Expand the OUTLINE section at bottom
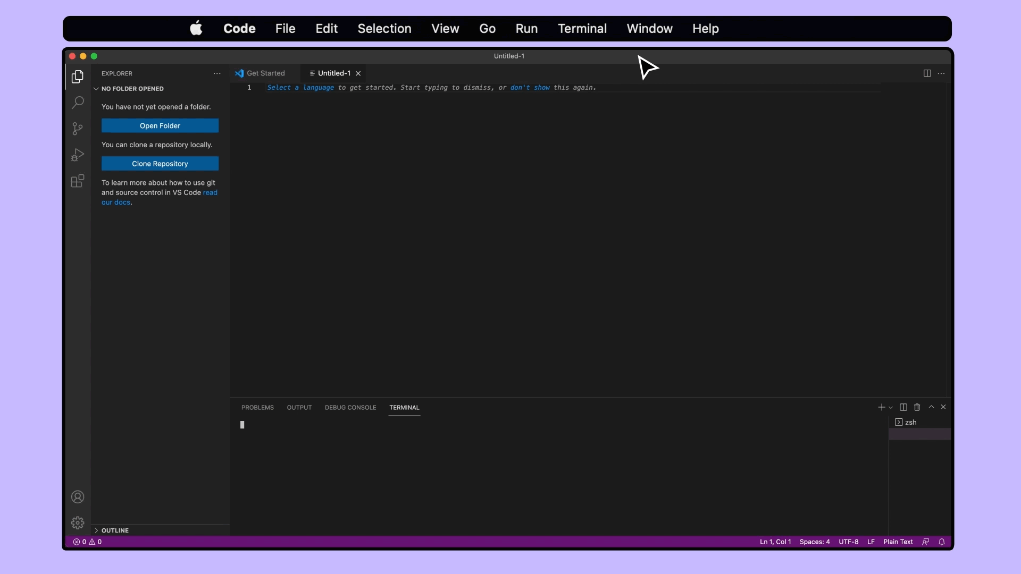 point(96,530)
